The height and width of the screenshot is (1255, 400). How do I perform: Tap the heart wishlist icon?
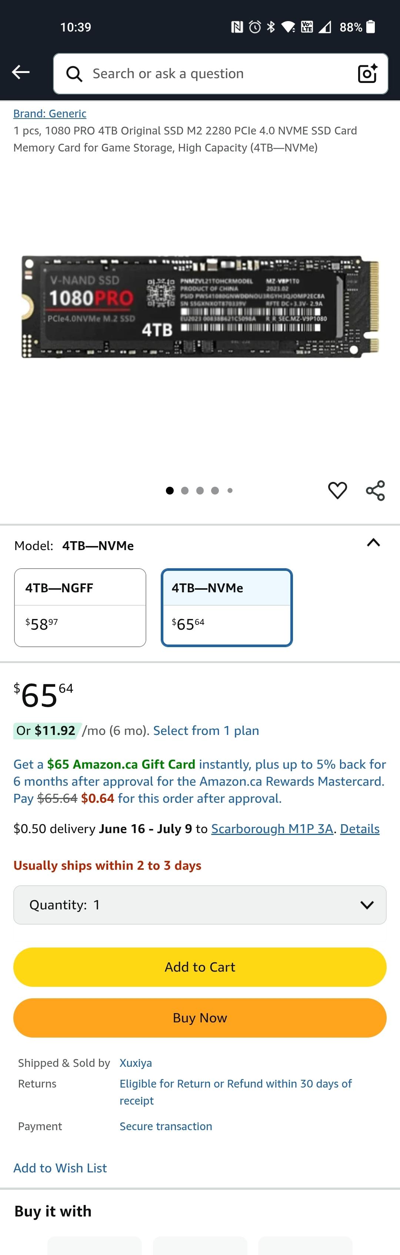(337, 490)
